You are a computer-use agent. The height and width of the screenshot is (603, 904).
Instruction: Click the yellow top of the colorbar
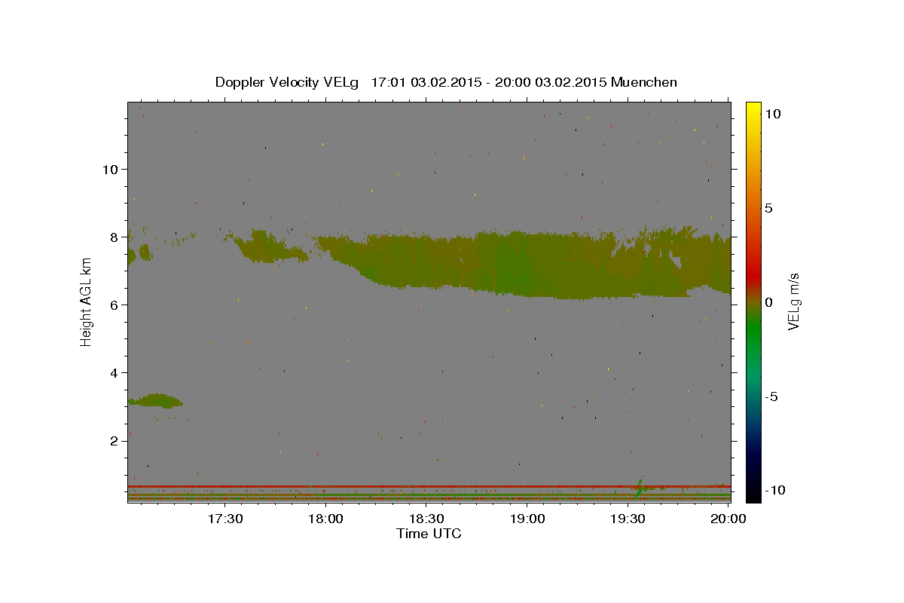pyautogui.click(x=753, y=109)
